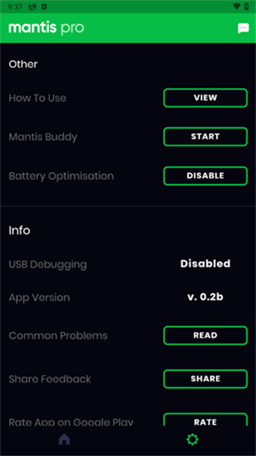Image resolution: width=256 pixels, height=456 pixels.
Task: Disable Battery Optimisation
Action: [x=205, y=176]
